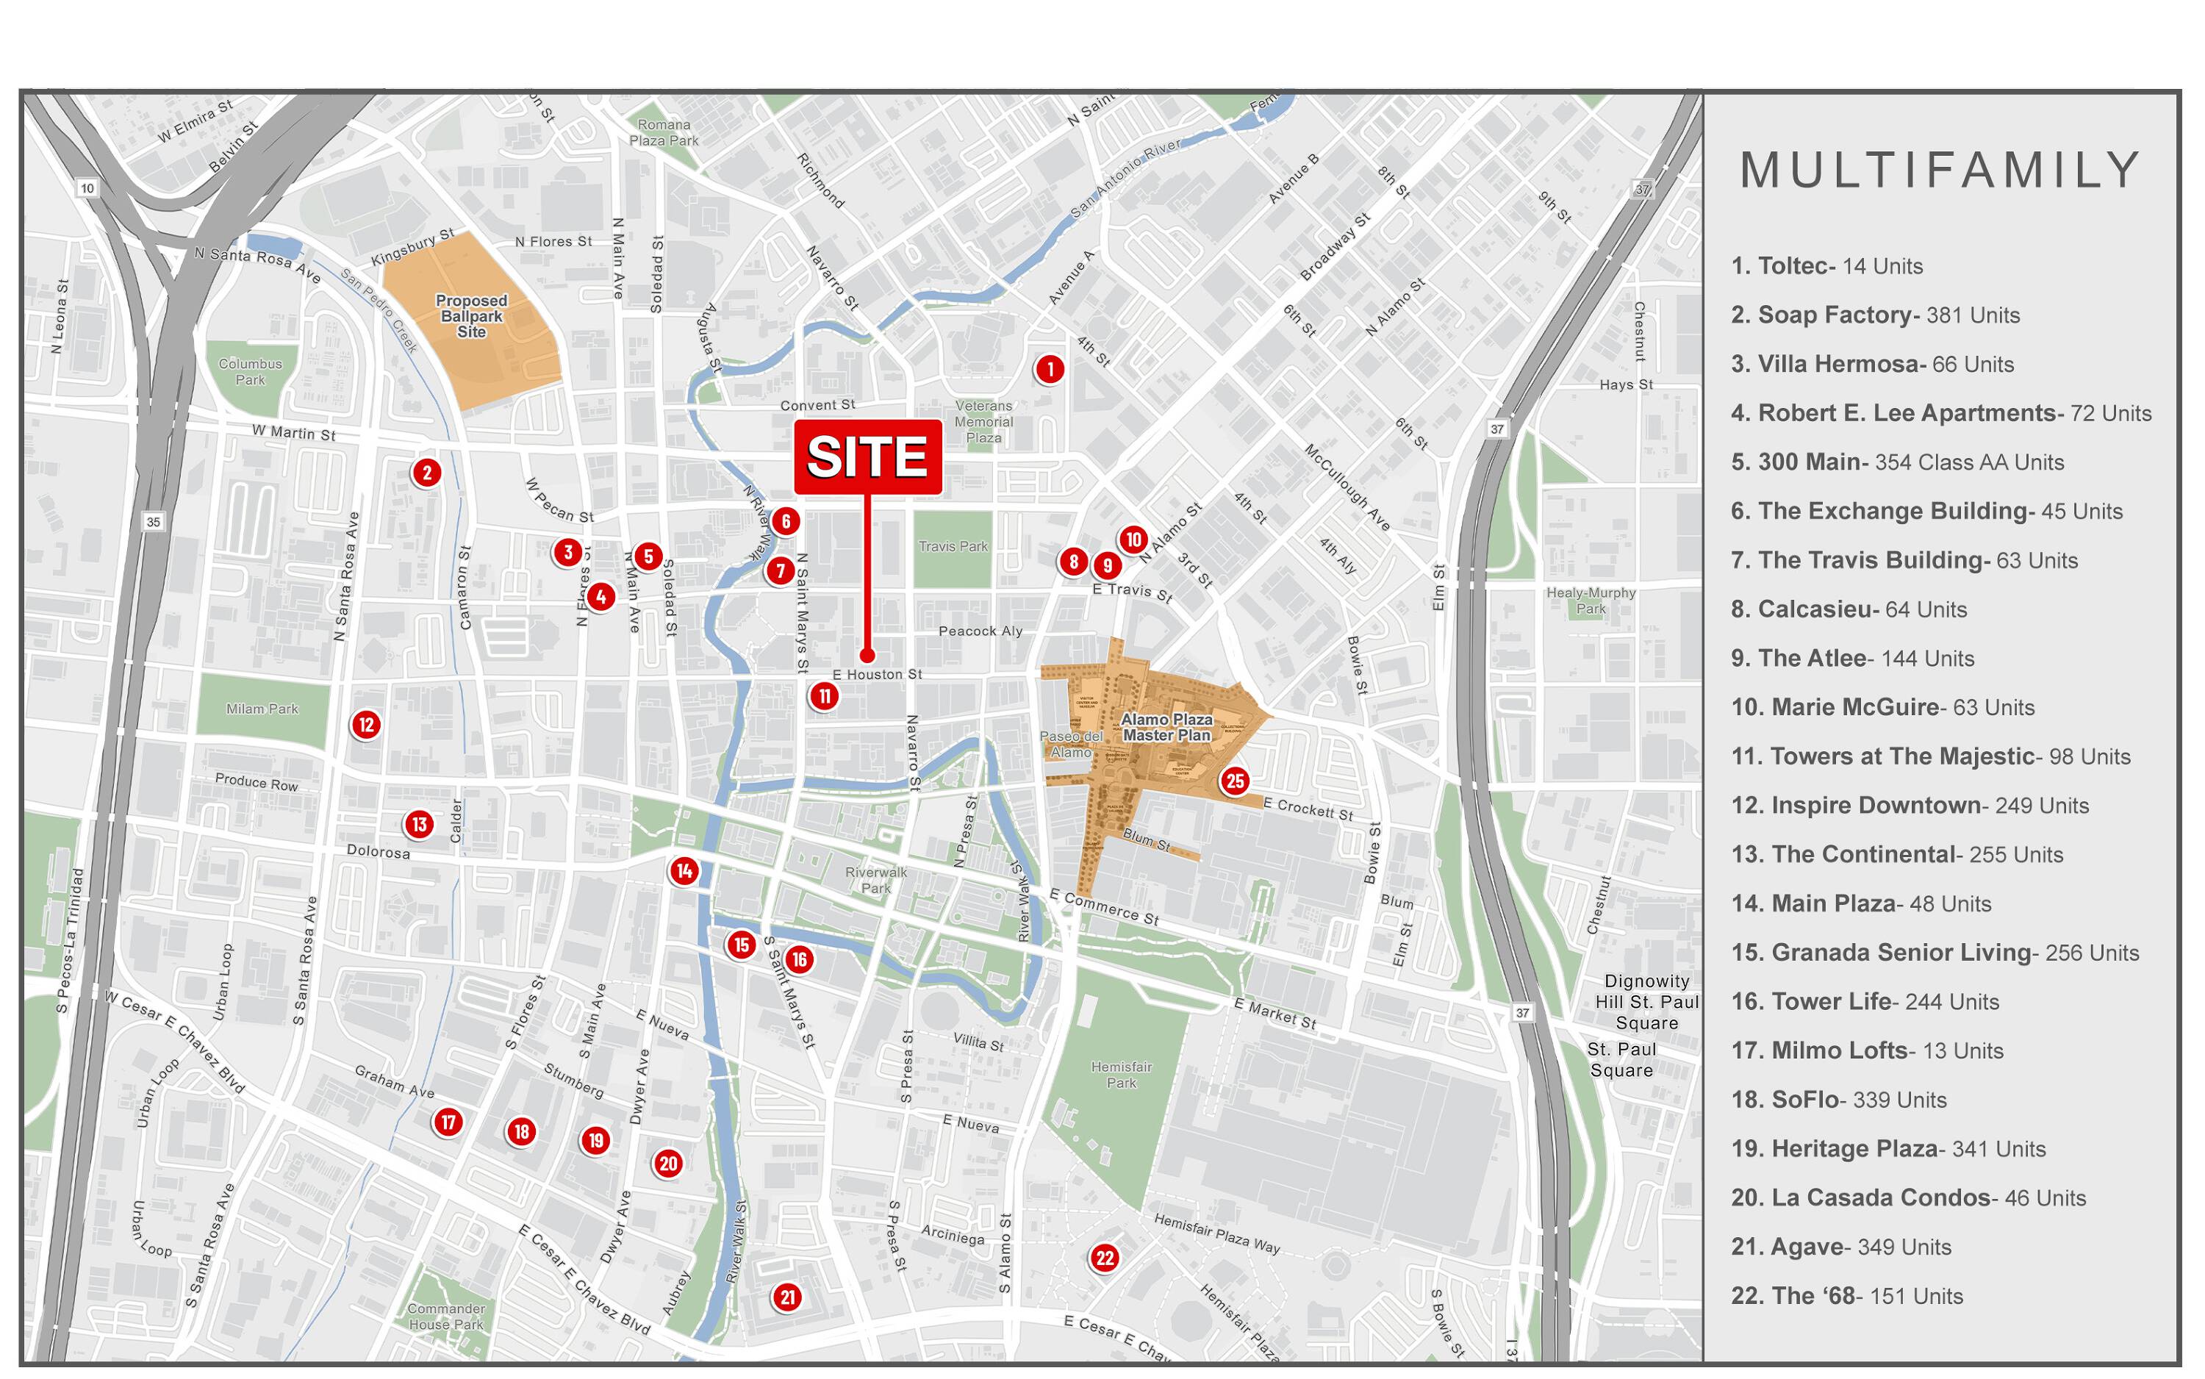Click marker 6 near N River Walk
This screenshot has width=2205, height=1379.
point(785,522)
